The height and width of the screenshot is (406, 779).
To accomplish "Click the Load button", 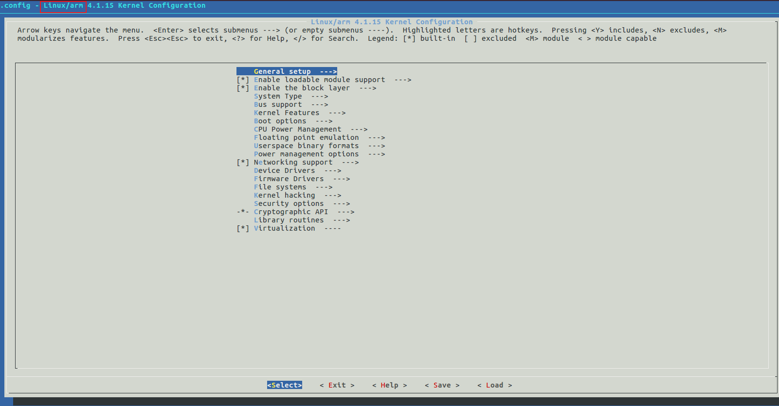I will [495, 385].
